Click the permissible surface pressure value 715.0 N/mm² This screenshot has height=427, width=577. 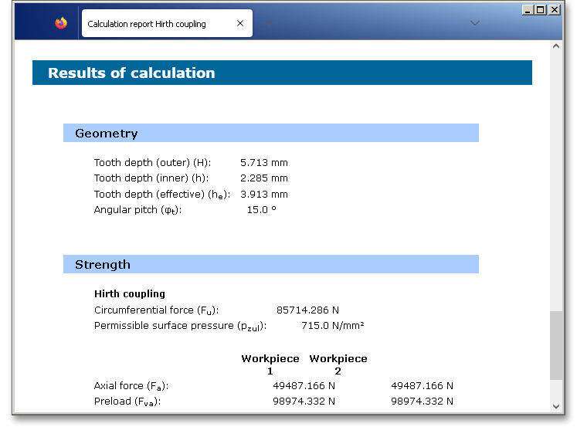(332, 325)
